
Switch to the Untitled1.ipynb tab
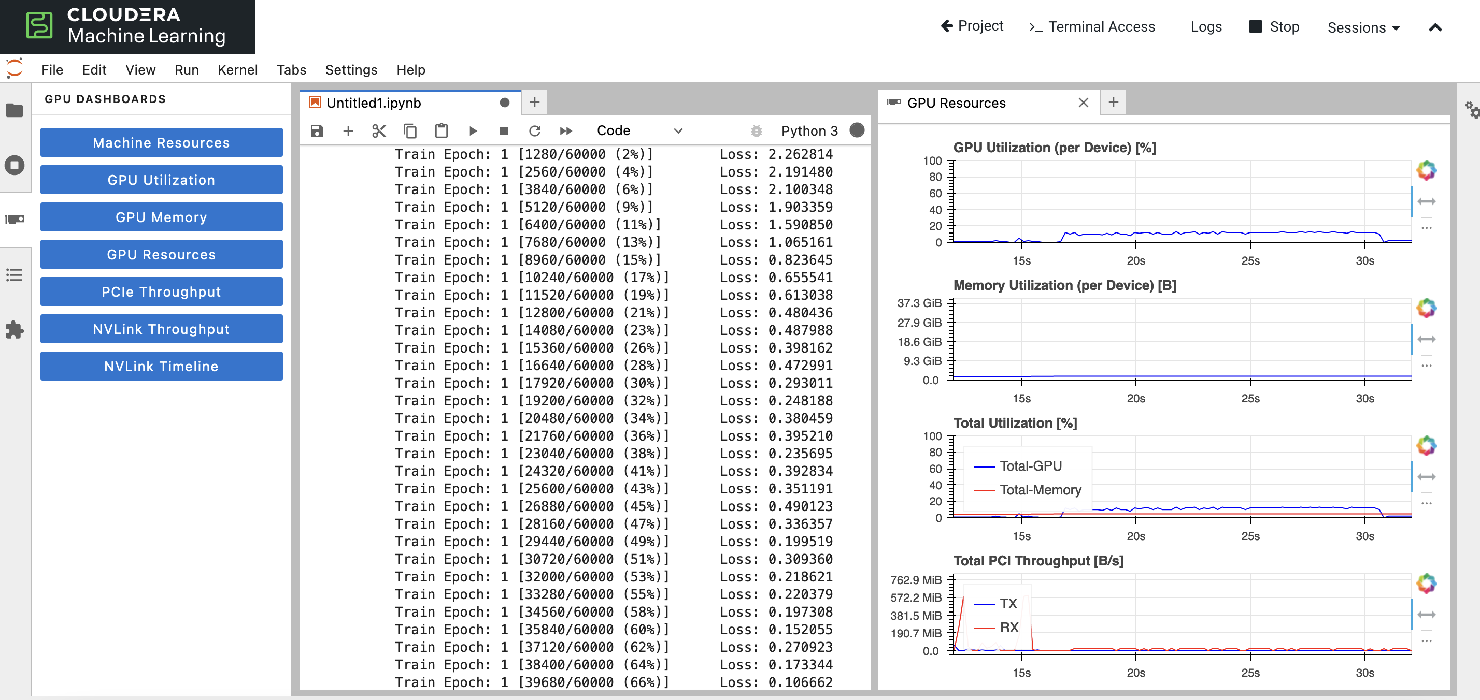pyautogui.click(x=374, y=103)
